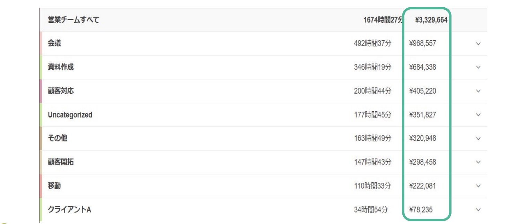Expand the 会議 row chevron

pos(479,44)
